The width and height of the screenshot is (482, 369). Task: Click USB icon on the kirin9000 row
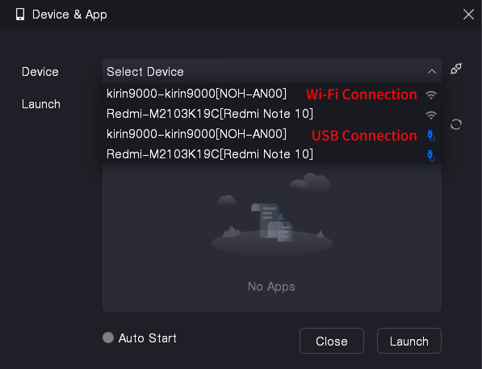point(431,136)
